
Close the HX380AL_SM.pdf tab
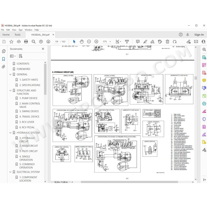click(53, 35)
